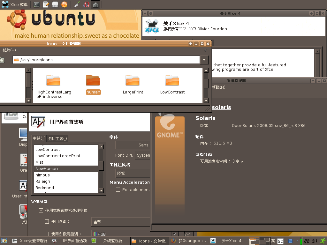Click the running man logout icon

323,241
